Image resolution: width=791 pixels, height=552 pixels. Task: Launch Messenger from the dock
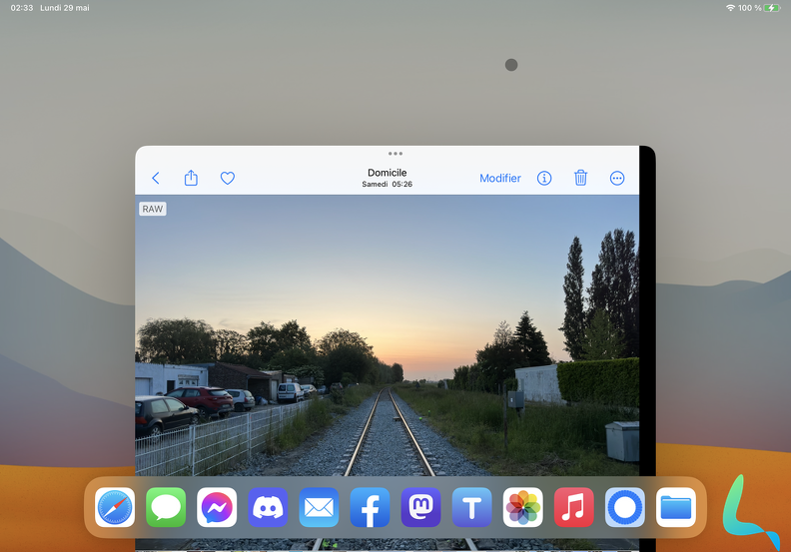pos(217,507)
